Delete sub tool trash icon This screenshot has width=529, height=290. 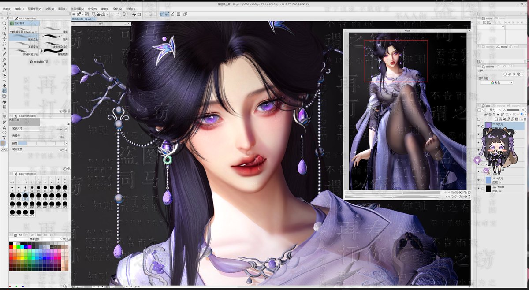coord(69,111)
